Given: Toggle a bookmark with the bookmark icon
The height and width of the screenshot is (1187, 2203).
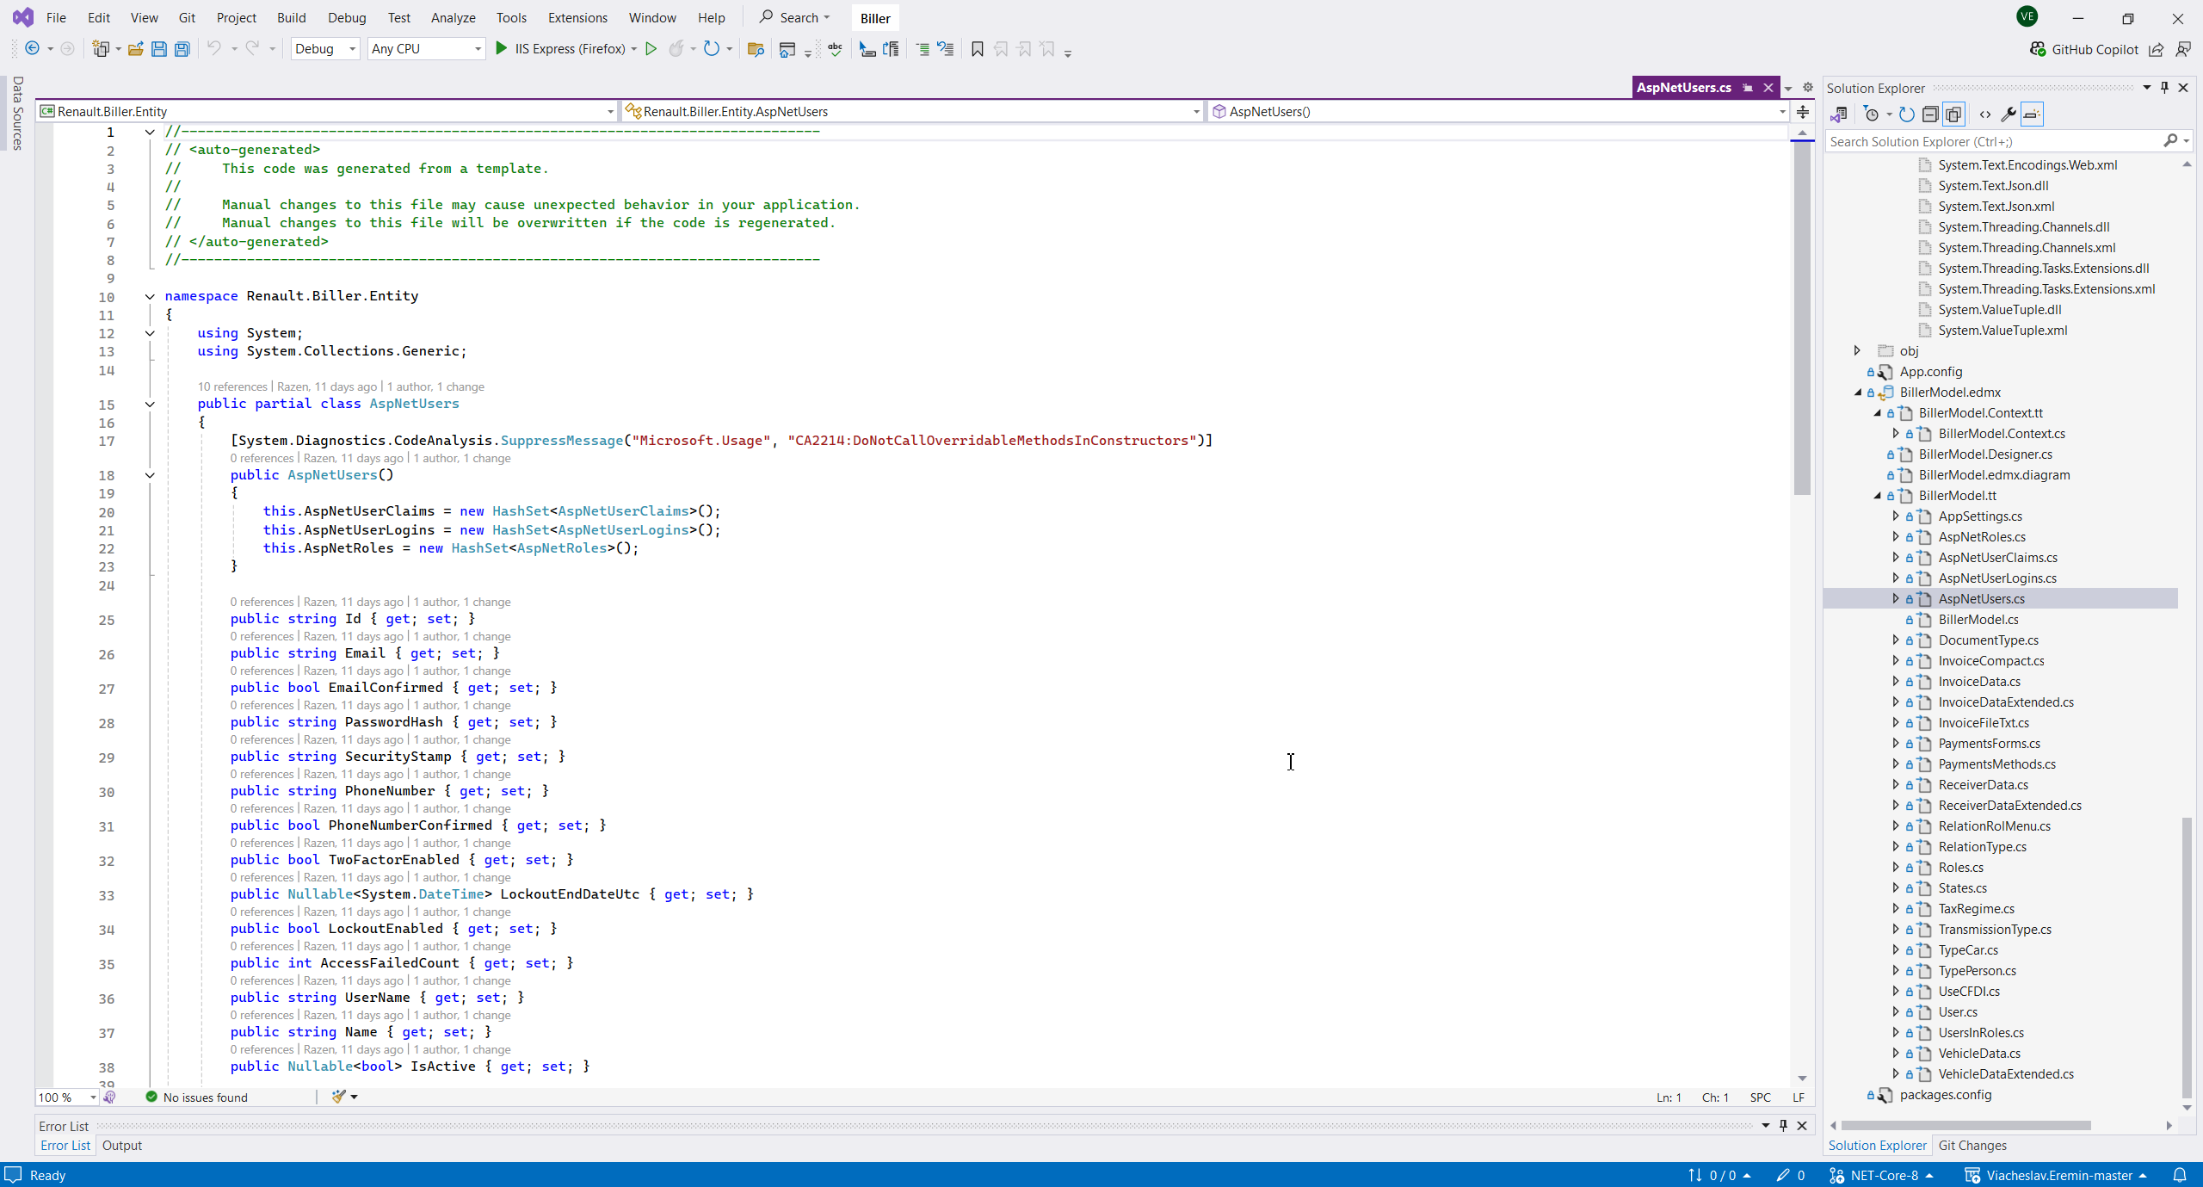Looking at the screenshot, I should (977, 49).
